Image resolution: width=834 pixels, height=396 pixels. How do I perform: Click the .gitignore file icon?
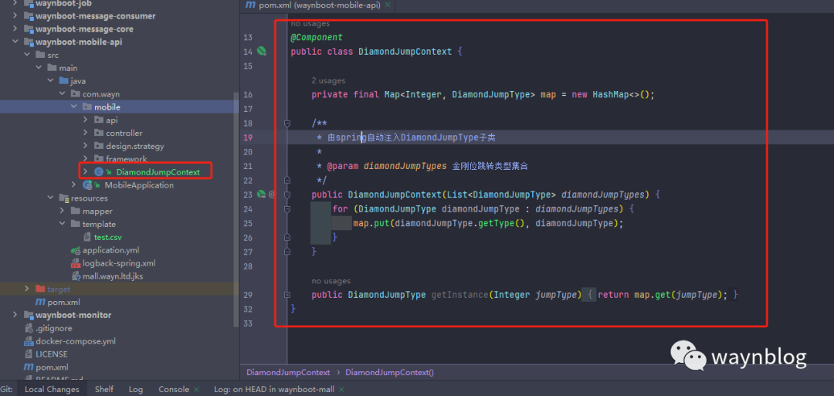29,329
